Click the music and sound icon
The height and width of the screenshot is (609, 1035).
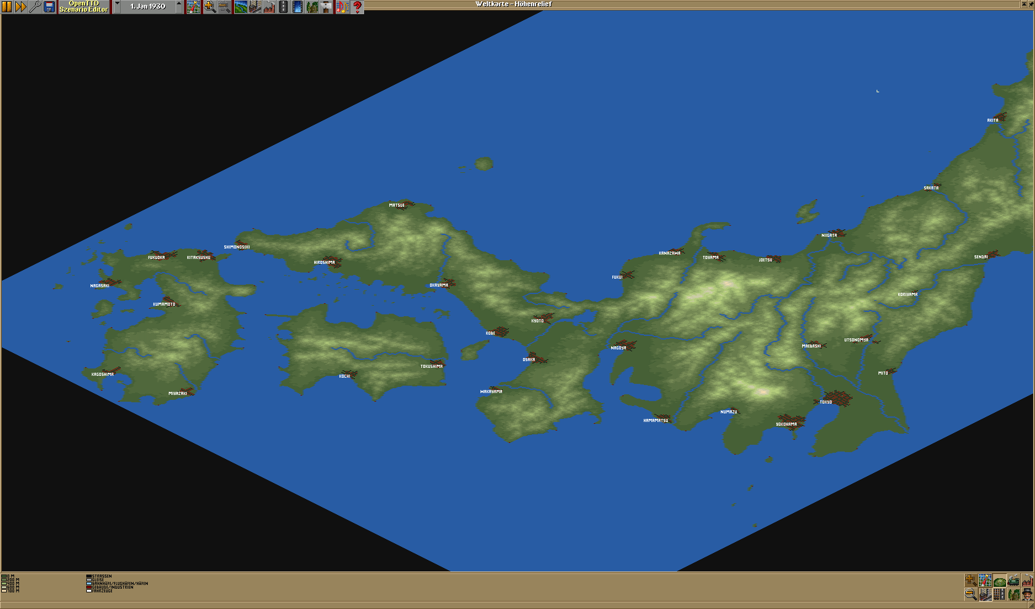[342, 7]
